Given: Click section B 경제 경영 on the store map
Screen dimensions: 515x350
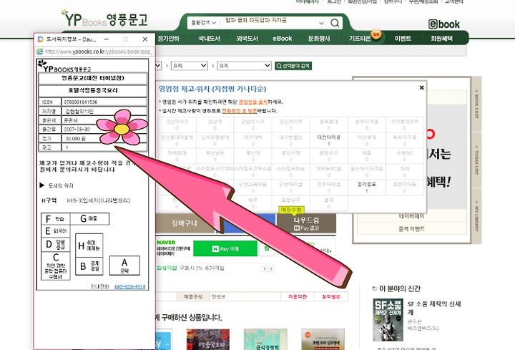Looking at the screenshot, I should pos(89,266).
